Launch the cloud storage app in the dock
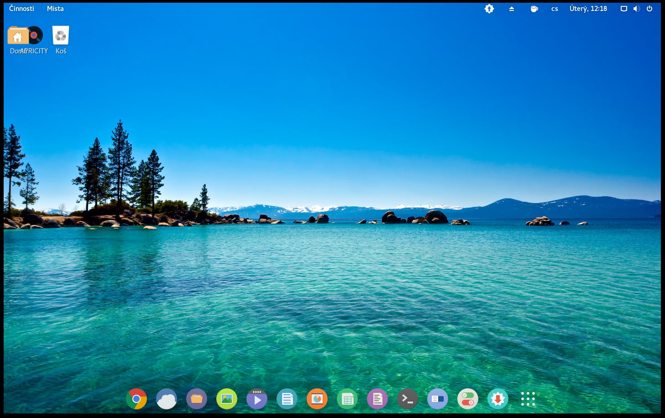The image size is (665, 418). [x=166, y=398]
